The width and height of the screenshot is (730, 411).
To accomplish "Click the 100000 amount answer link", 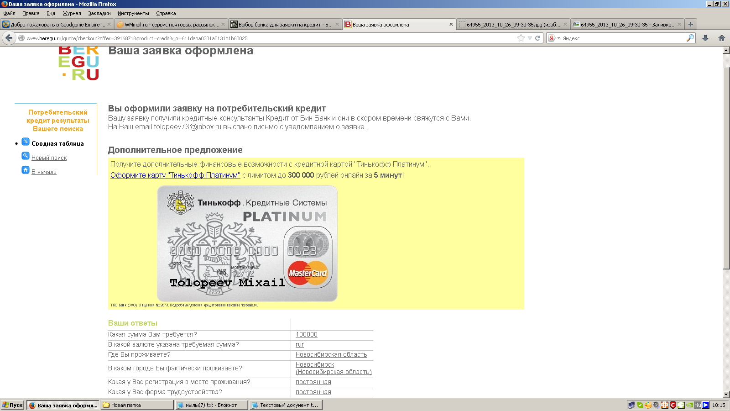I will click(307, 335).
